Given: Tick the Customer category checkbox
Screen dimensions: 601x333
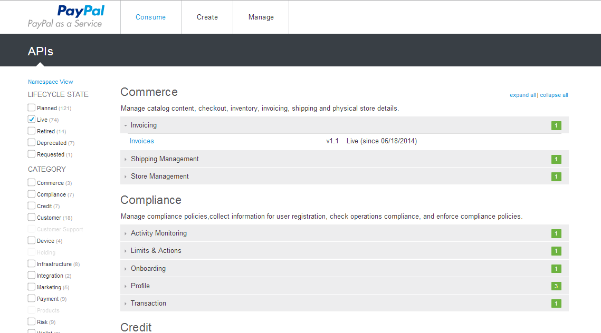Looking at the screenshot, I should click(x=32, y=217).
